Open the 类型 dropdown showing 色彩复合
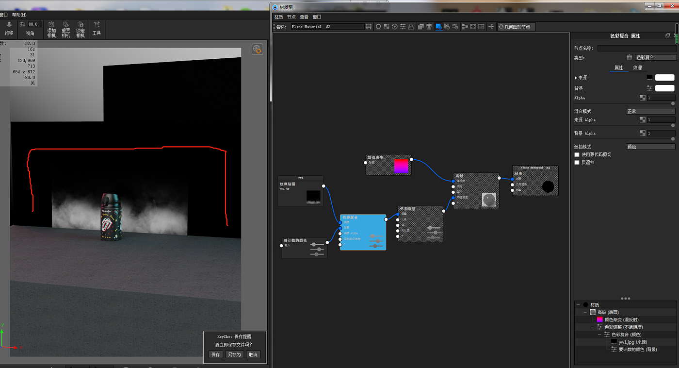Screen dimensions: 679x368 655,57
